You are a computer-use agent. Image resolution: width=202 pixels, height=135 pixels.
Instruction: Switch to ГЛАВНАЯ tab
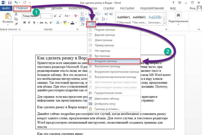[x=22, y=8]
